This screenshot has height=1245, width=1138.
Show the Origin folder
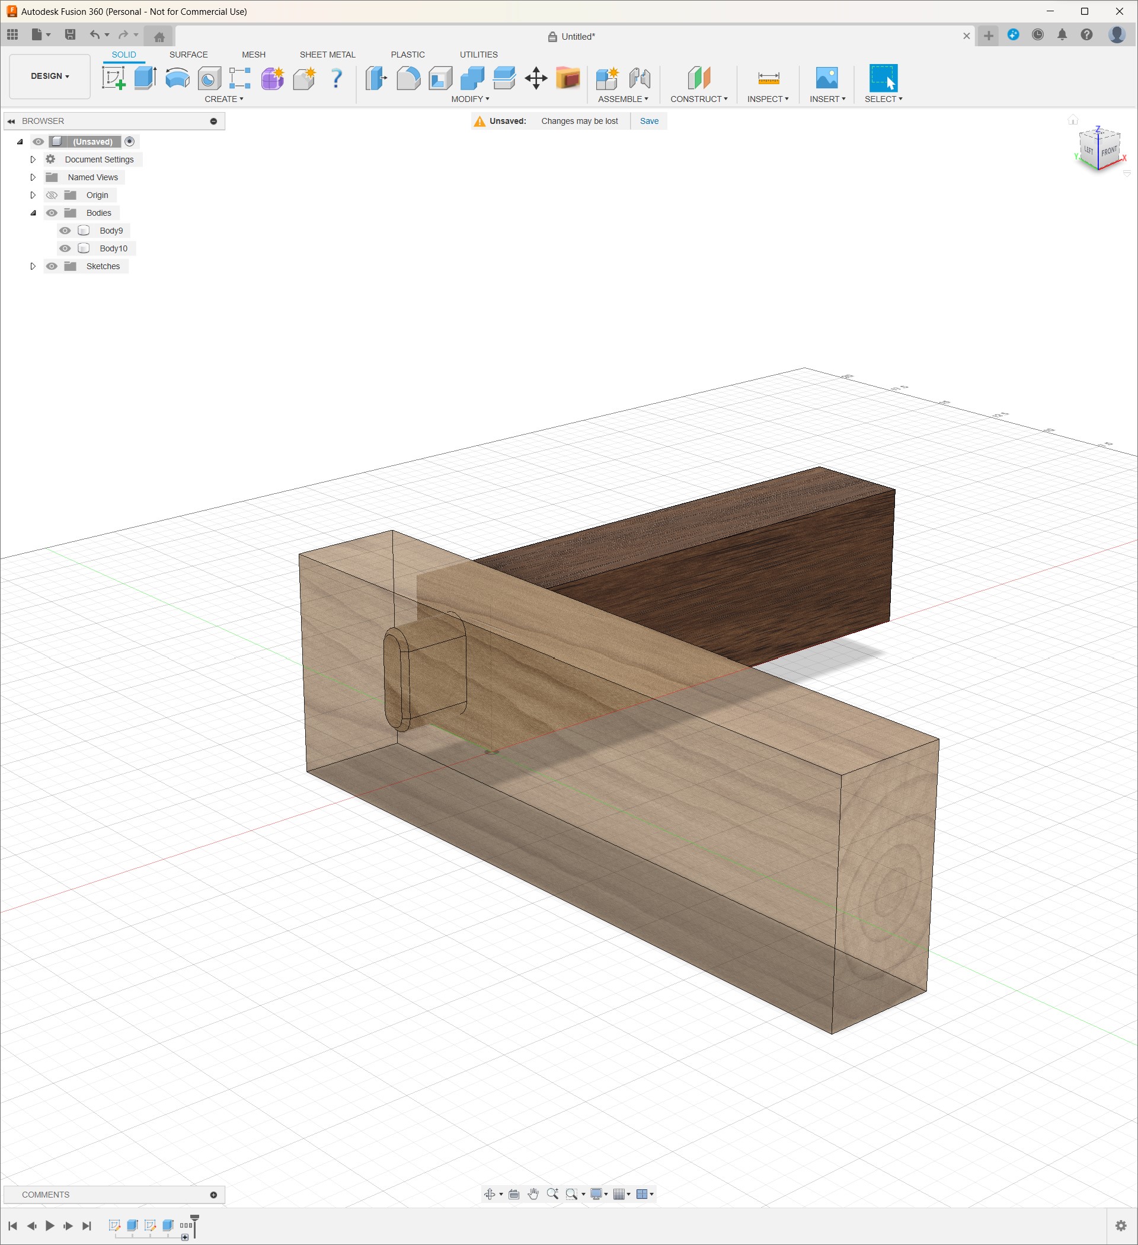(52, 194)
